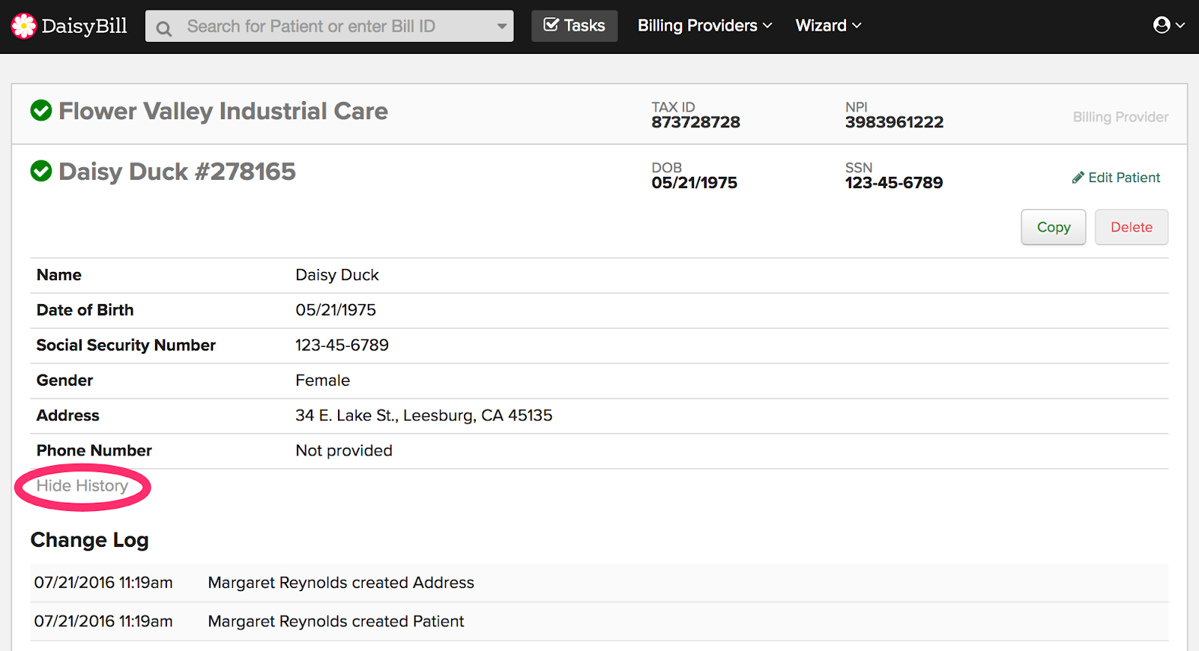The image size is (1199, 651).
Task: Click the magnifier icon in search box
Action: [164, 28]
